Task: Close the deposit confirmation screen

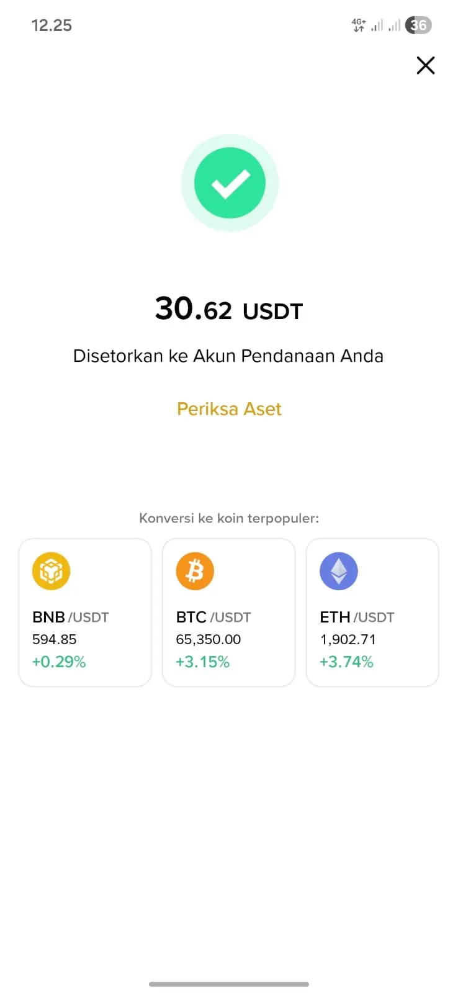Action: click(425, 65)
